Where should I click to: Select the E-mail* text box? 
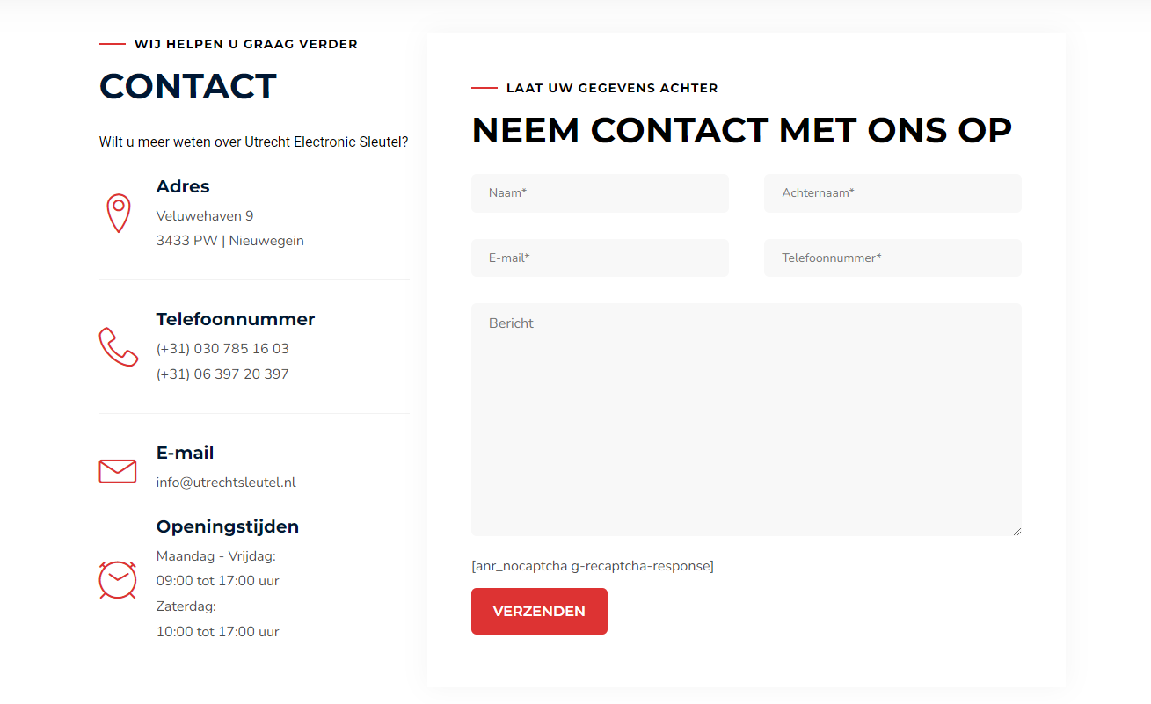click(x=600, y=258)
